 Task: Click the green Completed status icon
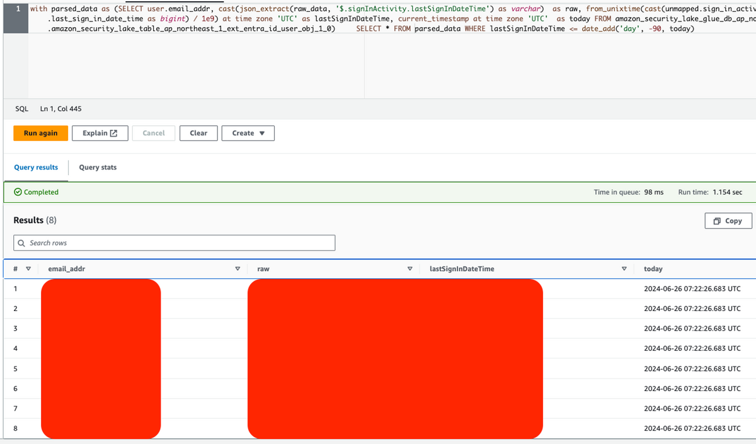[18, 193]
